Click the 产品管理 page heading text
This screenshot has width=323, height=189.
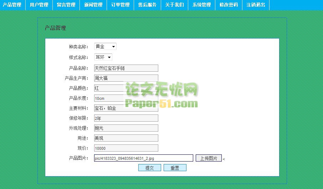coord(55,28)
